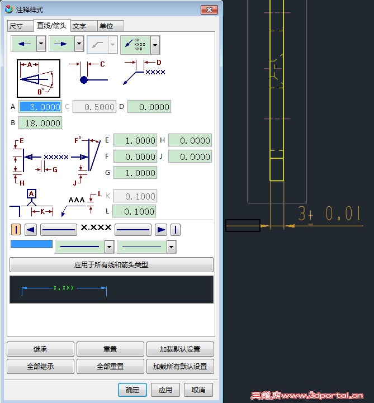Cancel with the 取消 button
Image resolution: width=374 pixels, height=403 pixels.
point(198,390)
